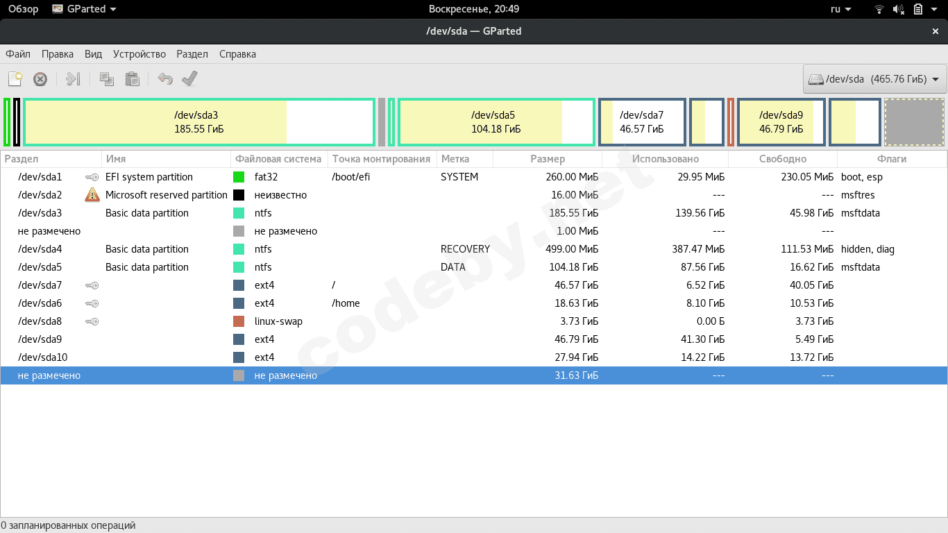Click the Обзор activities button

(23, 9)
